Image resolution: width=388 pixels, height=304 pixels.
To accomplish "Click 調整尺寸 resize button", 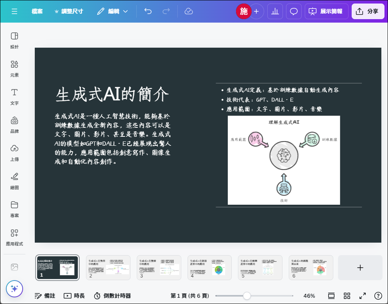I will 69,11.
